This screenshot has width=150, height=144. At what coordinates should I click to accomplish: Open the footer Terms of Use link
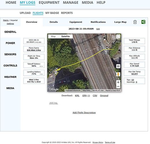pos(110,142)
